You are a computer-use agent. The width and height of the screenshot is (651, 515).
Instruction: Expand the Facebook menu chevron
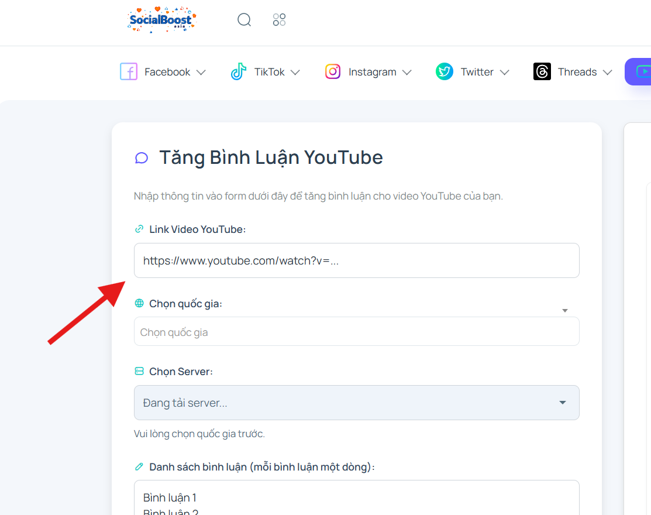click(201, 72)
